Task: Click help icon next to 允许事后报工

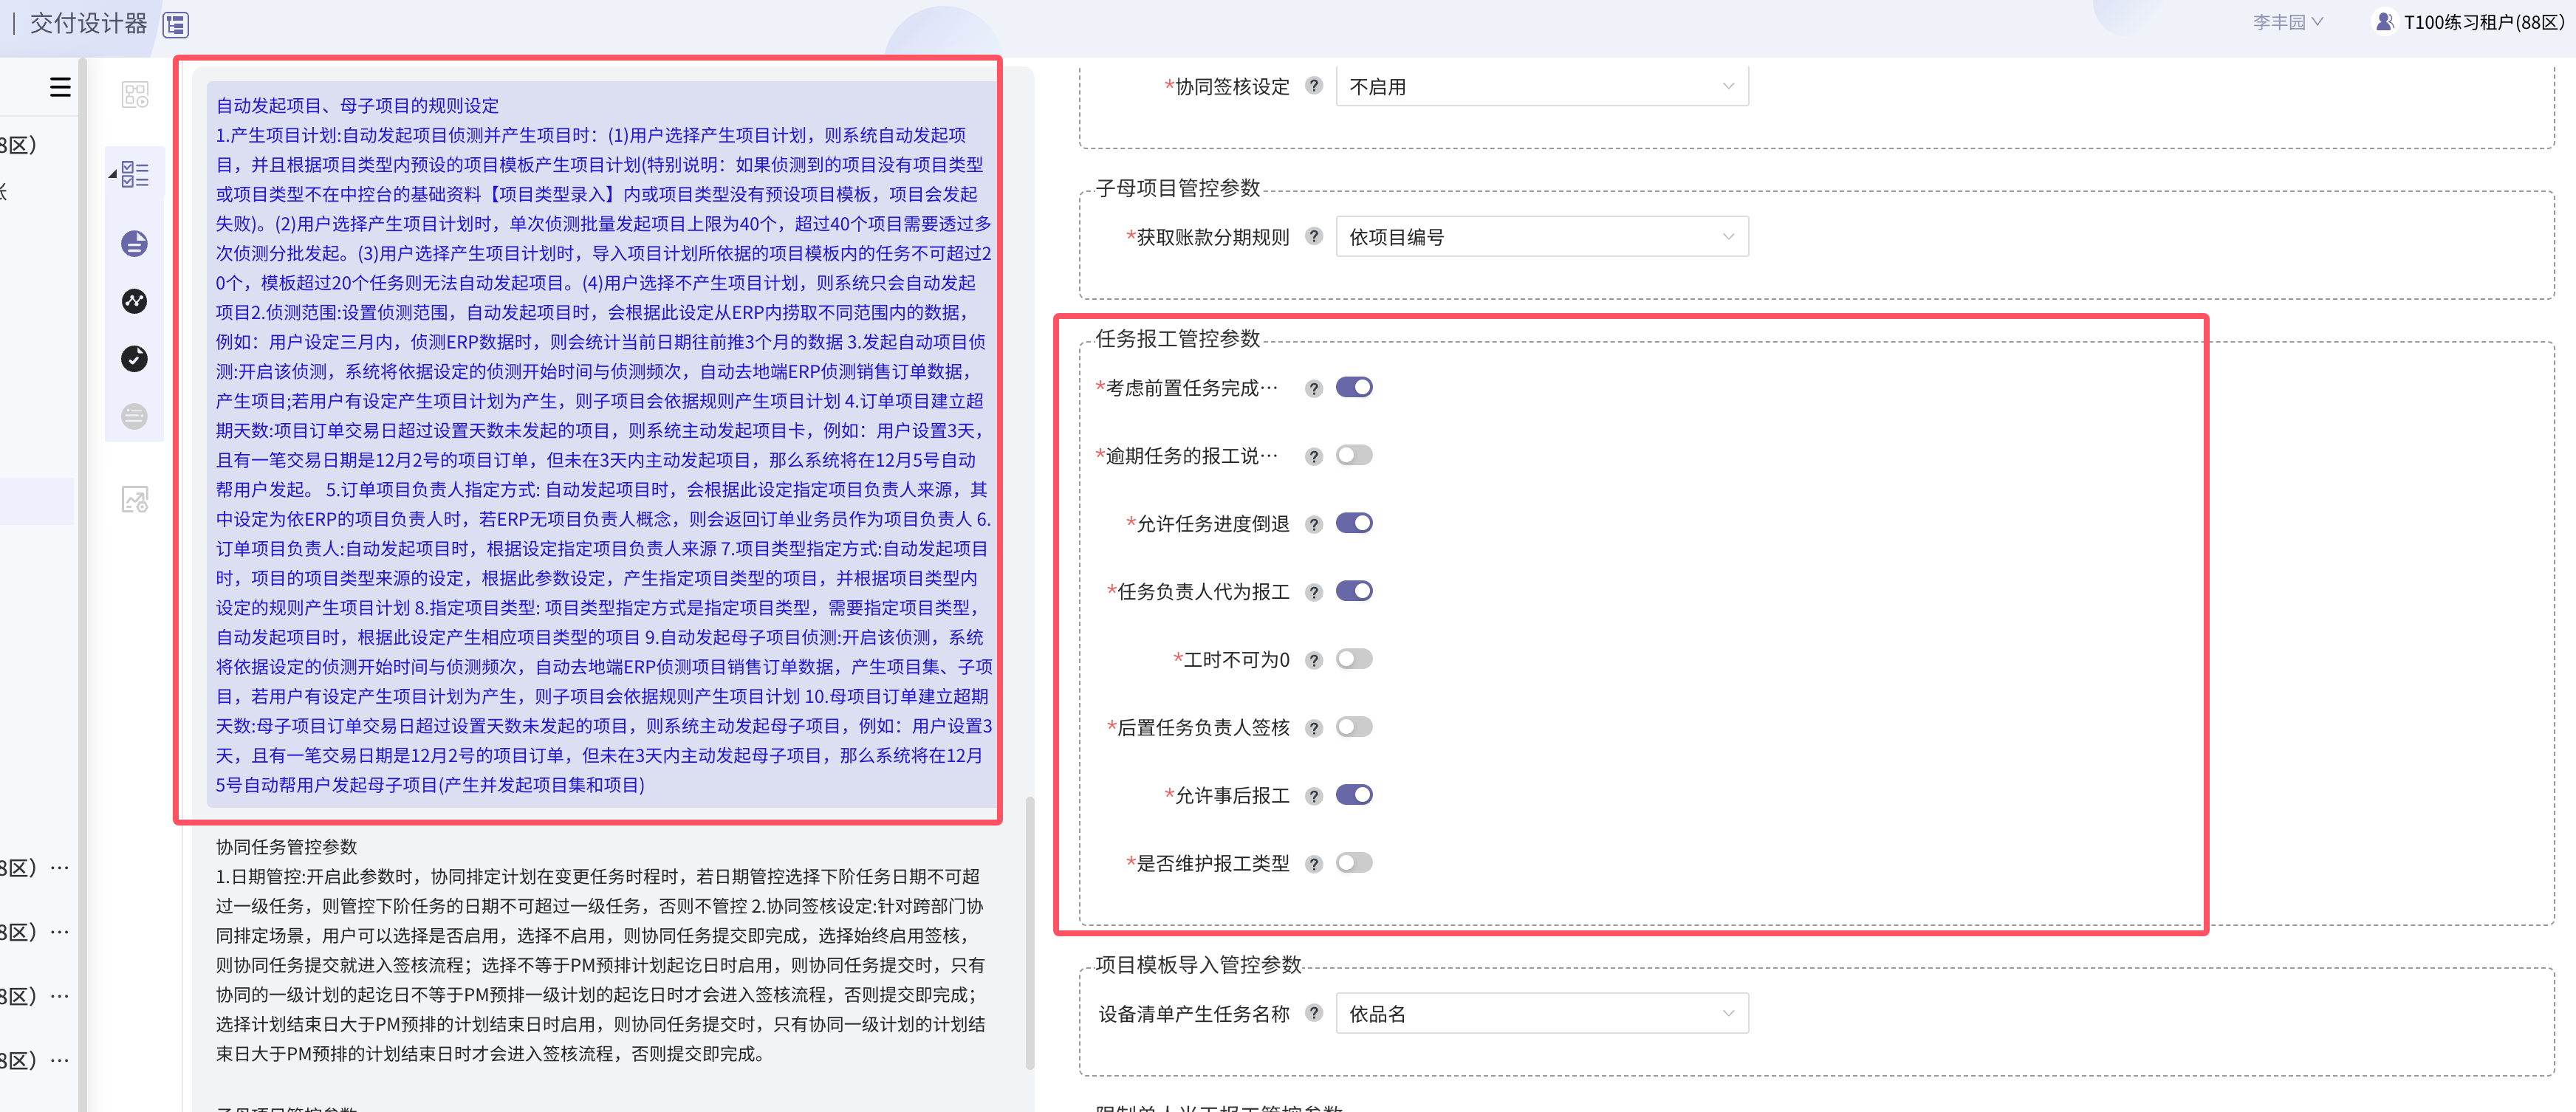Action: coord(1314,796)
